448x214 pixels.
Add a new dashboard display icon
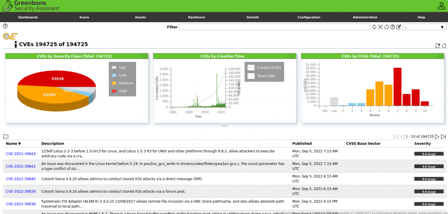(437, 46)
